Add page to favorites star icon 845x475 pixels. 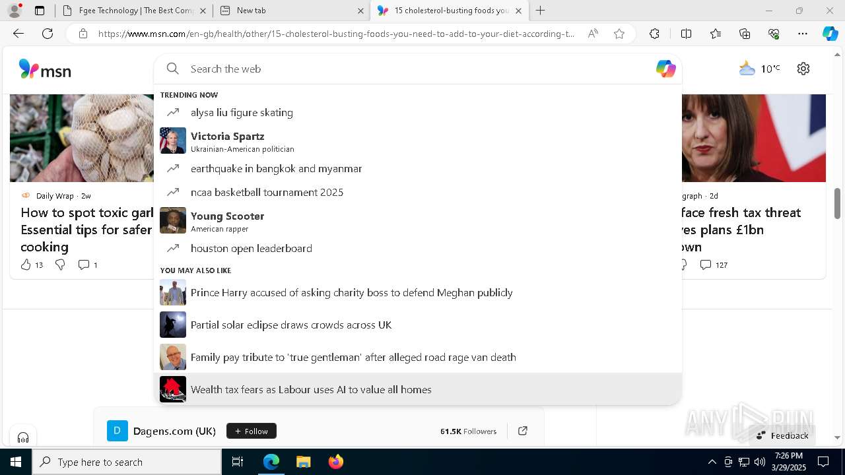click(619, 34)
